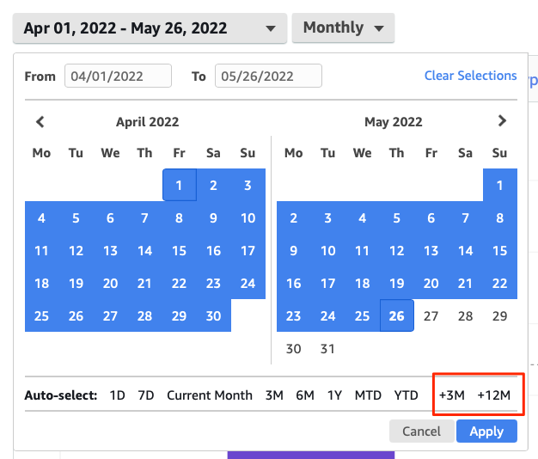
Task: Pick the 3M auto-select range
Action: [x=274, y=395]
